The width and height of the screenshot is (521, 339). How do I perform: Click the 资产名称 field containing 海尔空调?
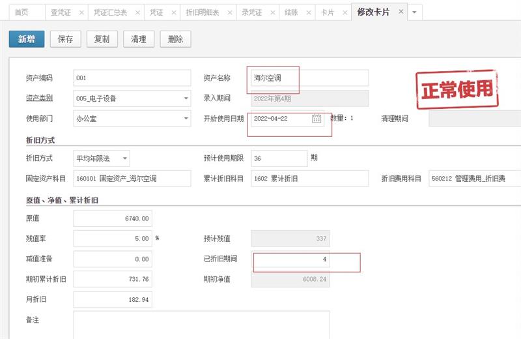tap(309, 78)
